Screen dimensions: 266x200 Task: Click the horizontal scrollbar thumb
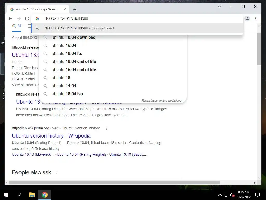tap(115, 183)
